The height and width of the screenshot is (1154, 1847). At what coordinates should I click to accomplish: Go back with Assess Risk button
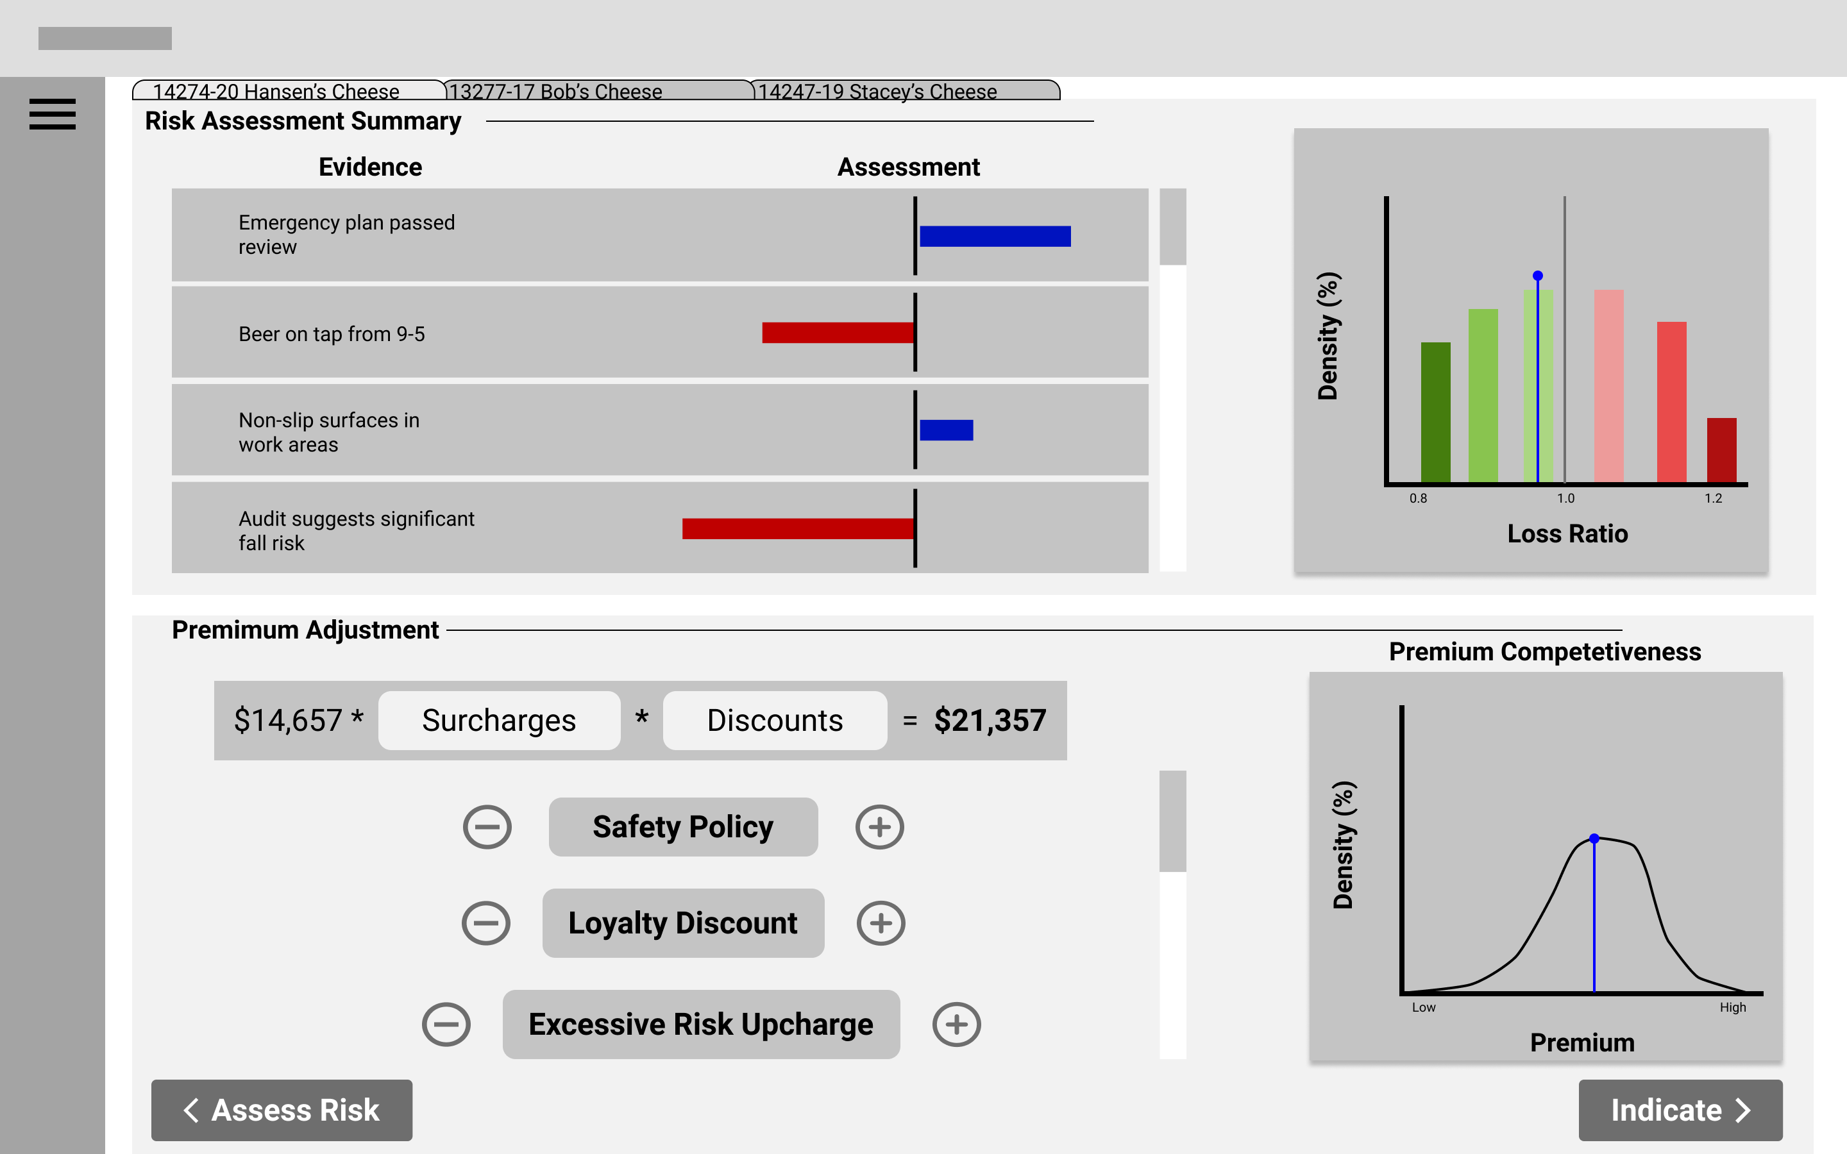[282, 1110]
